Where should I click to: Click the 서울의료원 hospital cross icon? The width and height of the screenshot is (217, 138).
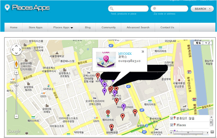pos(179,80)
